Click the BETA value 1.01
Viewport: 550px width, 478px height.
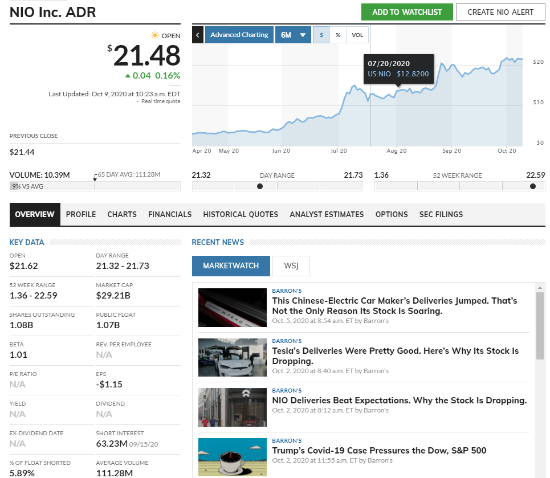18,355
